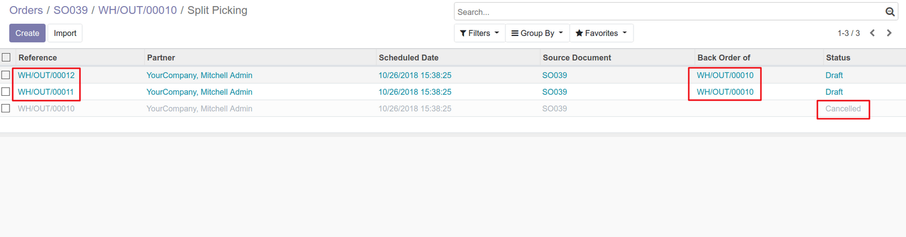This screenshot has height=237, width=906.
Task: Go to previous page arrow
Action: [x=872, y=33]
